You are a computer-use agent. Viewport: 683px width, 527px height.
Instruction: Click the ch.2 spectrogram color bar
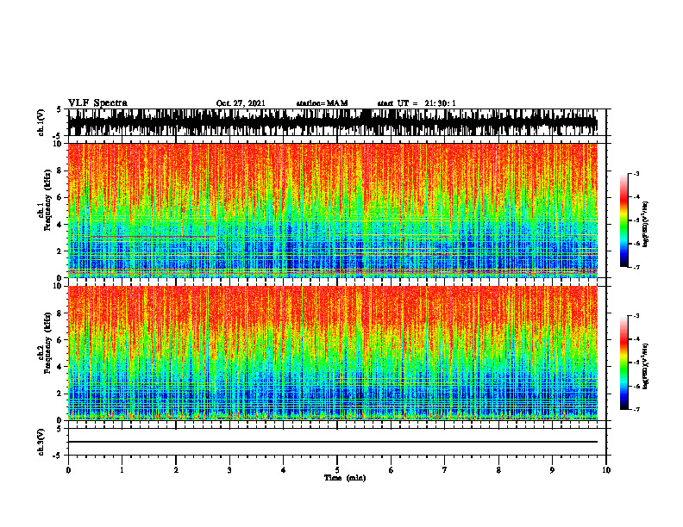coord(623,363)
